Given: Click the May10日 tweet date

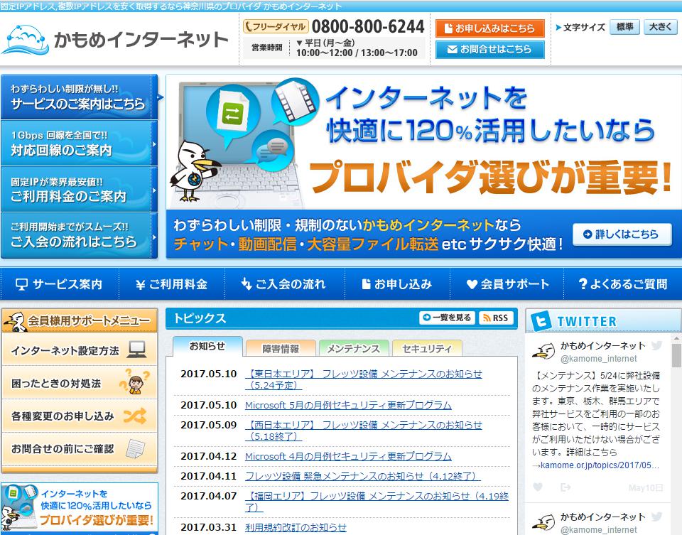Looking at the screenshot, I should pyautogui.click(x=646, y=487).
